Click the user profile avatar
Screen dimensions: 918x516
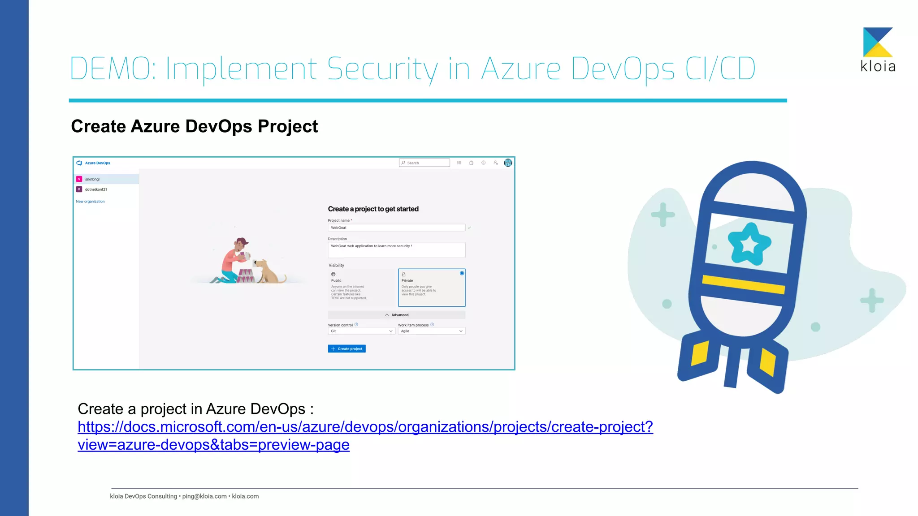pyautogui.click(x=508, y=163)
